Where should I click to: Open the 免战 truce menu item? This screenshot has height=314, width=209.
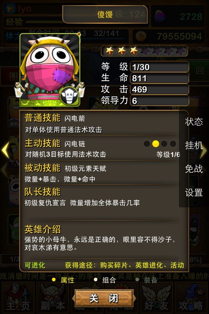click(x=194, y=169)
